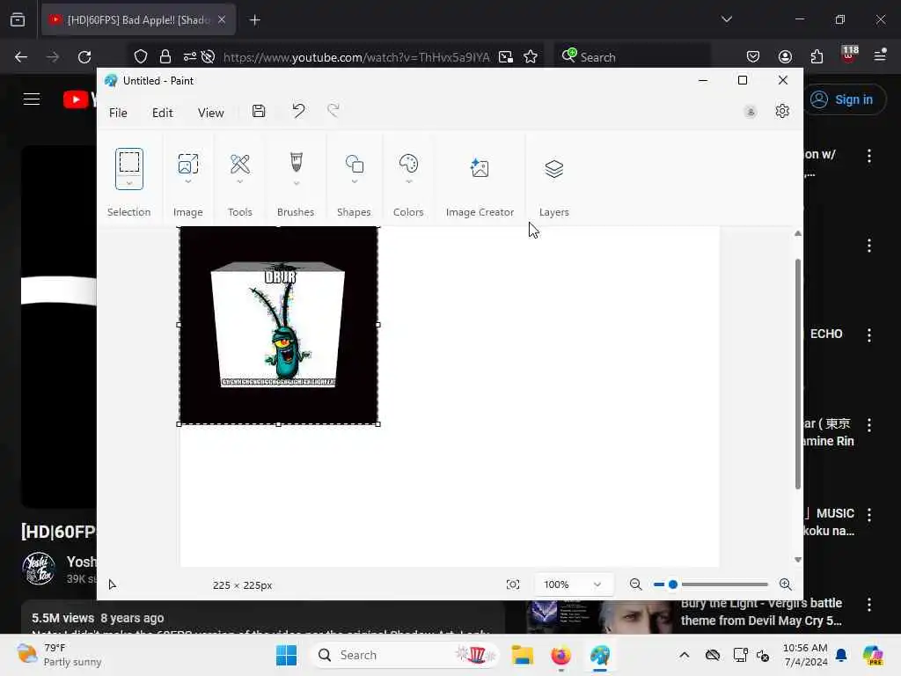Open the Windows Start menu
Screen dimensions: 901x676
point(286,655)
